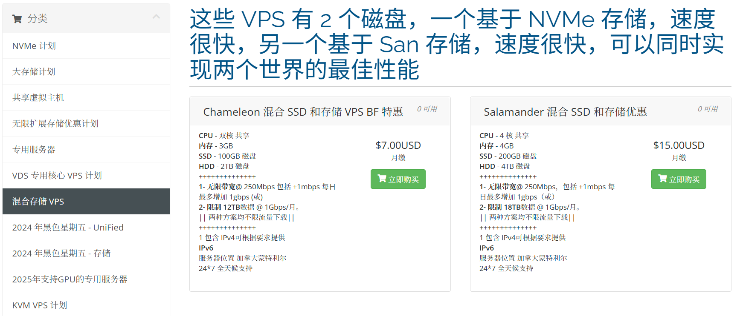Open VDS 专用核心 VPS 计划
740x316 pixels.
(86, 176)
